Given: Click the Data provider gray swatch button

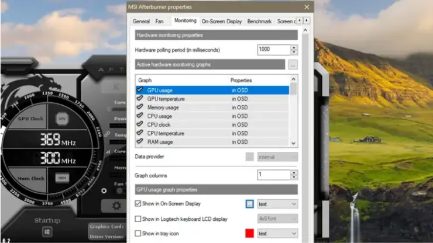Looking at the screenshot, I should click(249, 157).
